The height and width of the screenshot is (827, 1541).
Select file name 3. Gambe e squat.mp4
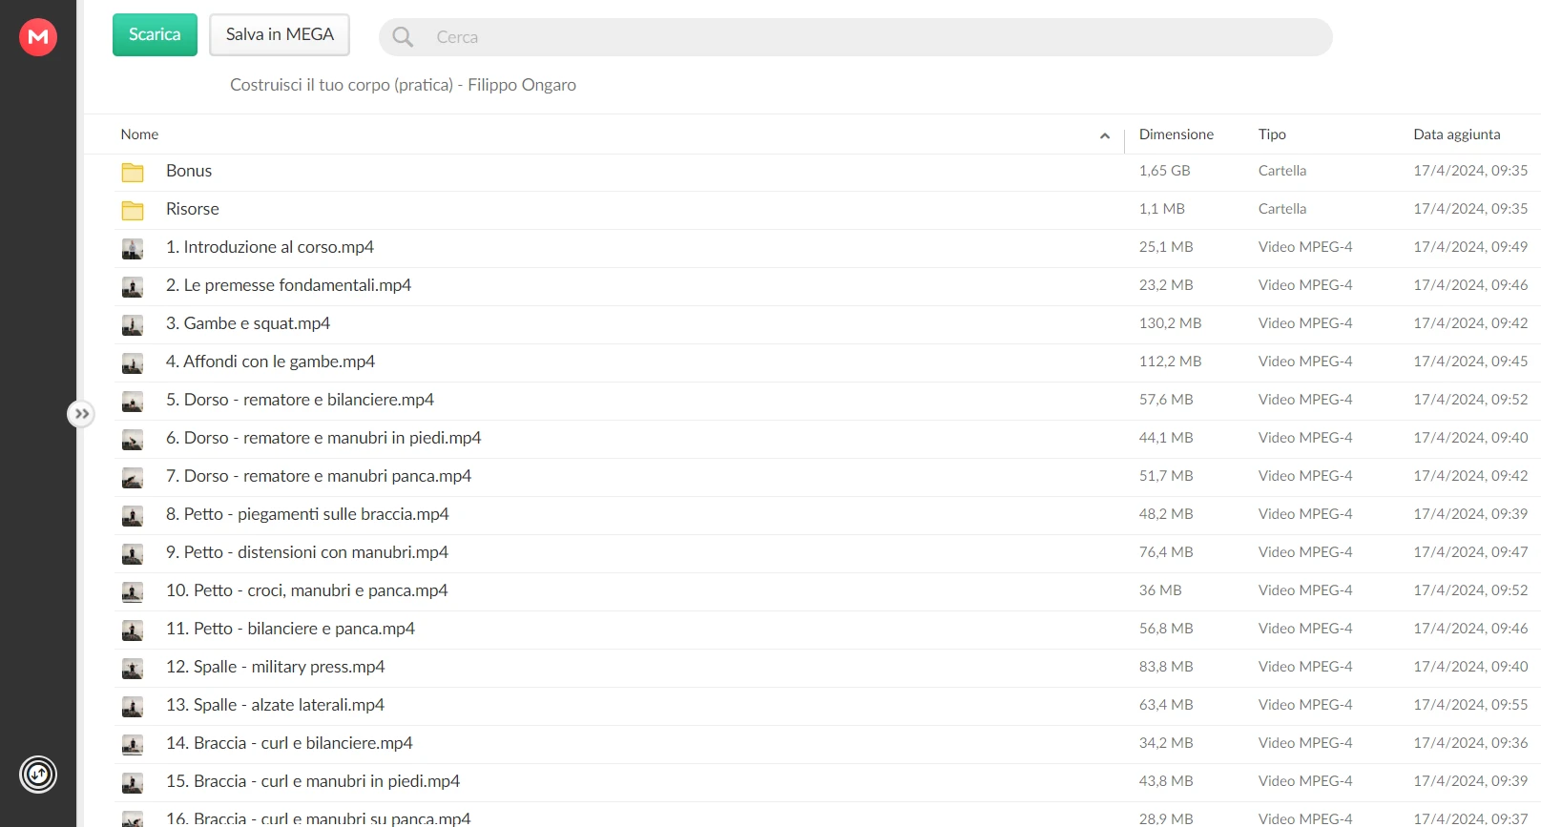pos(248,323)
